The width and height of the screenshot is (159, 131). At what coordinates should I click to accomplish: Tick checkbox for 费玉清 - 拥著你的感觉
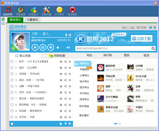[x=12, y=98]
